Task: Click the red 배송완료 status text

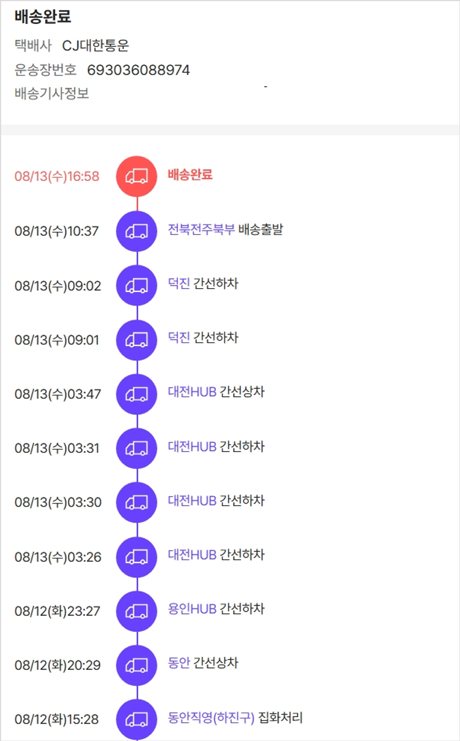Action: point(190,175)
